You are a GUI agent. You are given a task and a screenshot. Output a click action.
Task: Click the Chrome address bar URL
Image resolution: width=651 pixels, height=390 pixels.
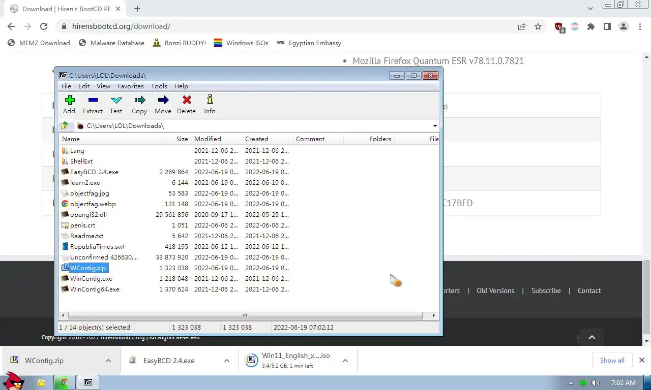tap(121, 26)
